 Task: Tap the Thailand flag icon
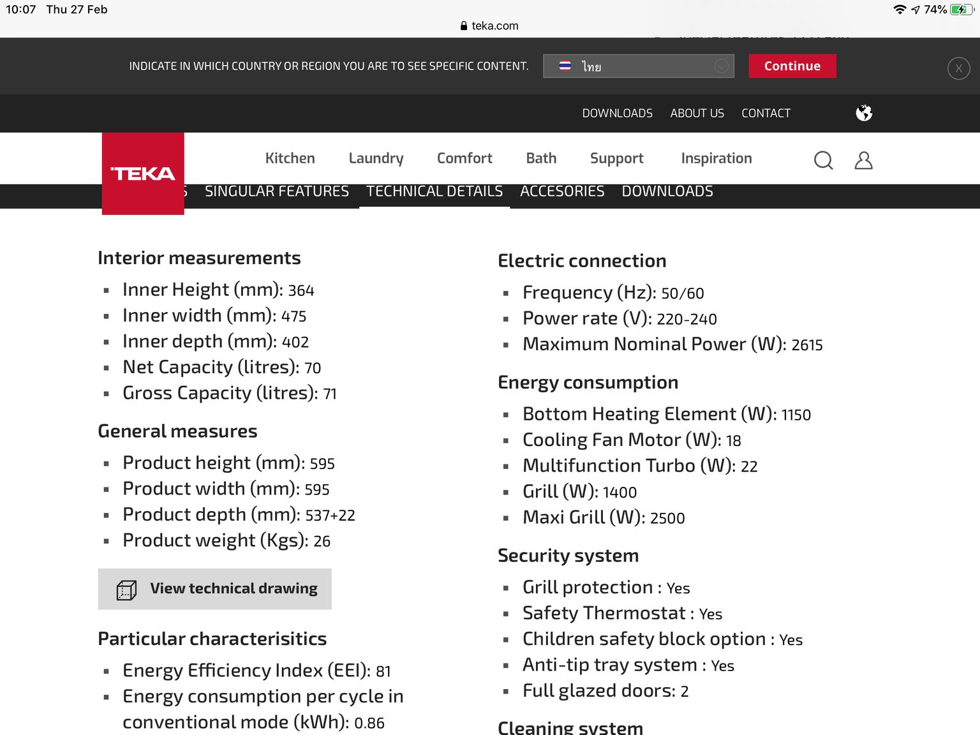[x=565, y=66]
